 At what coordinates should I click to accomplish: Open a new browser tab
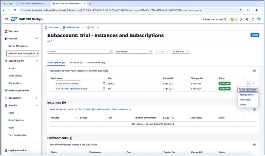point(90,4)
